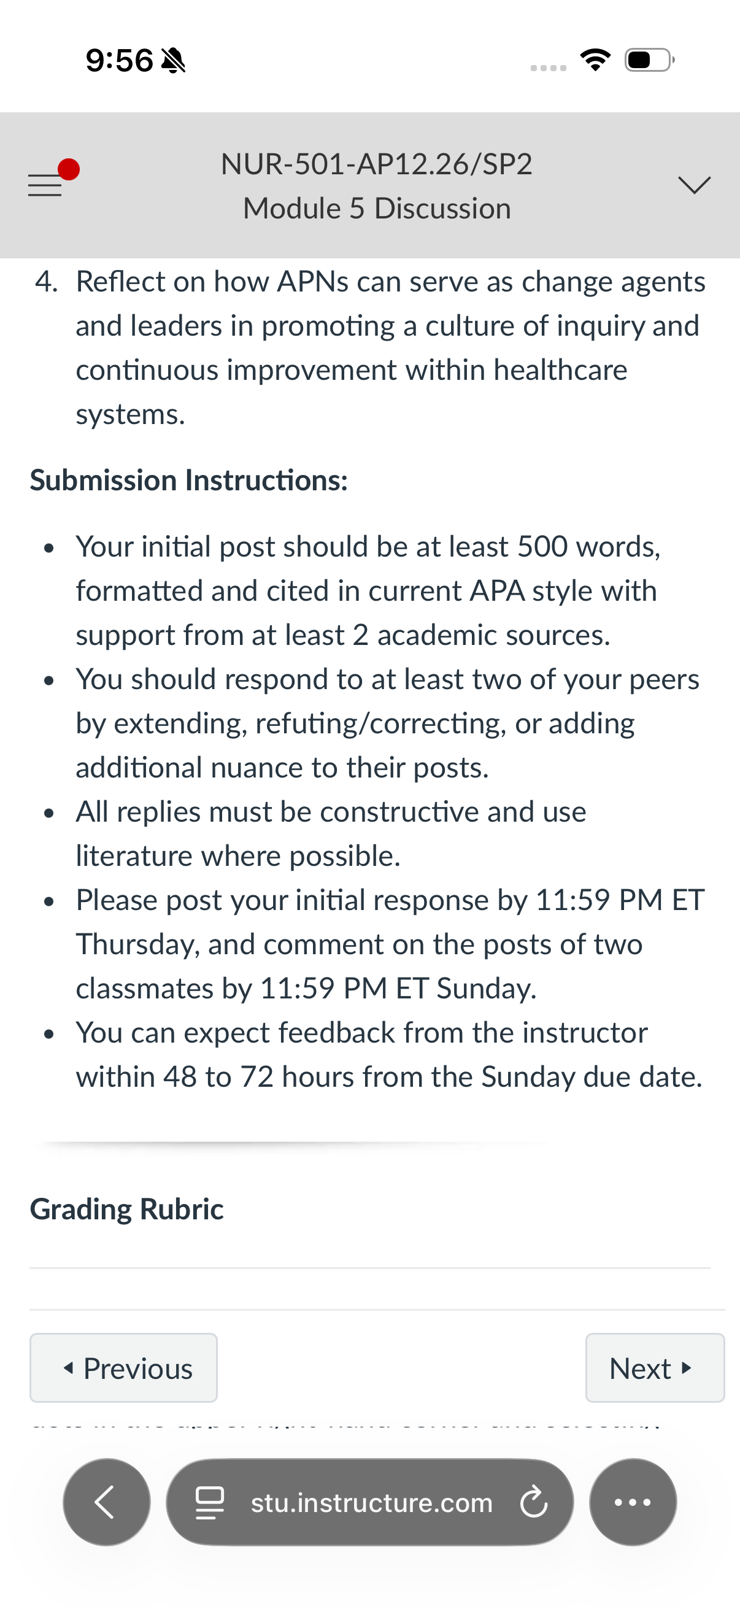
Task: Tap the red notification dot on menu
Action: coord(69,169)
